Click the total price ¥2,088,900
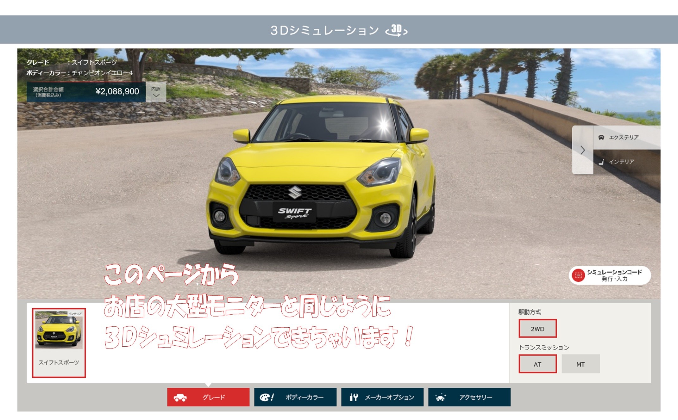Image resolution: width=678 pixels, height=420 pixels. point(117,91)
